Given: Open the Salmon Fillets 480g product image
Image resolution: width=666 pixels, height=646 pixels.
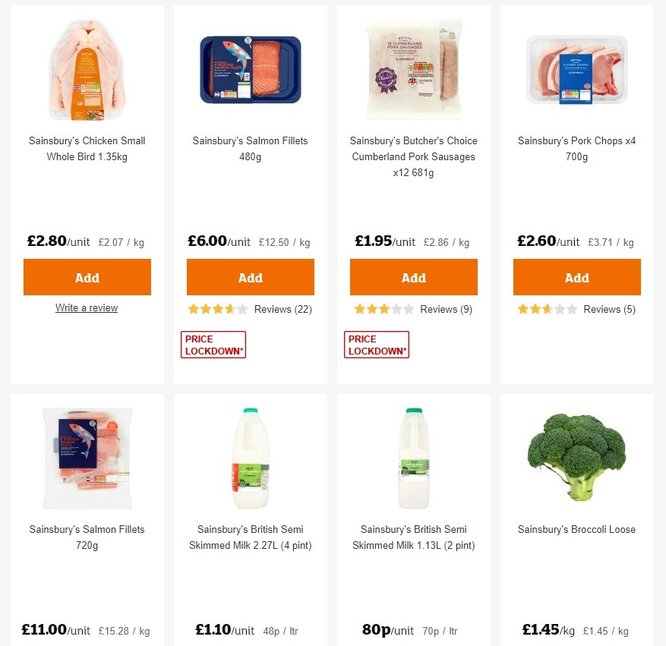Looking at the screenshot, I should [x=250, y=68].
